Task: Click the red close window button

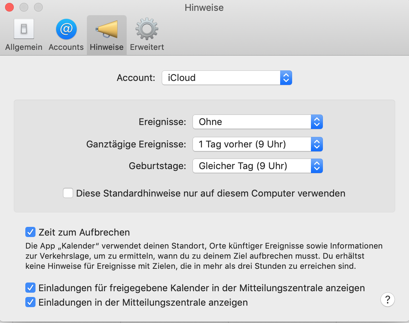Action: (9, 7)
